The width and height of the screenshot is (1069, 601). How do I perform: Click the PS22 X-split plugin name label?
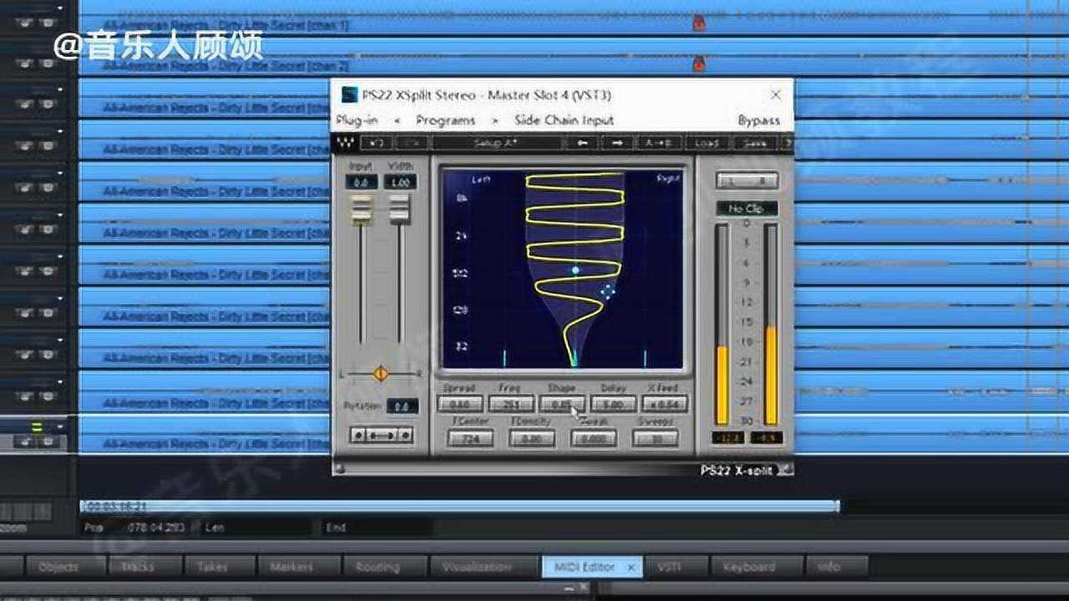click(x=736, y=470)
